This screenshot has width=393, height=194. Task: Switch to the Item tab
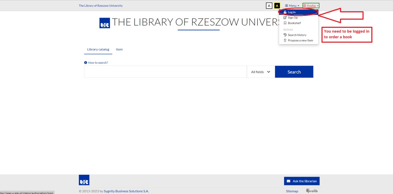pyautogui.click(x=119, y=49)
